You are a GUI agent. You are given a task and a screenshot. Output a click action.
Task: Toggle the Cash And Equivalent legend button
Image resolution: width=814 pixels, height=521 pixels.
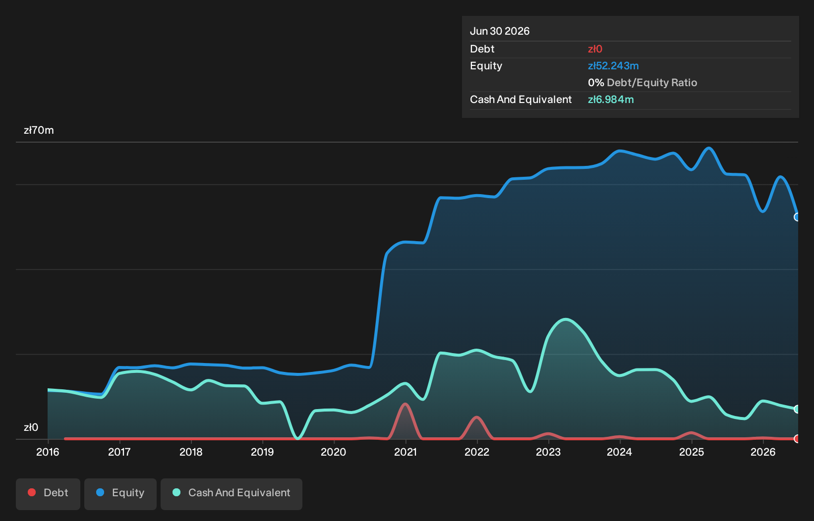[232, 493]
